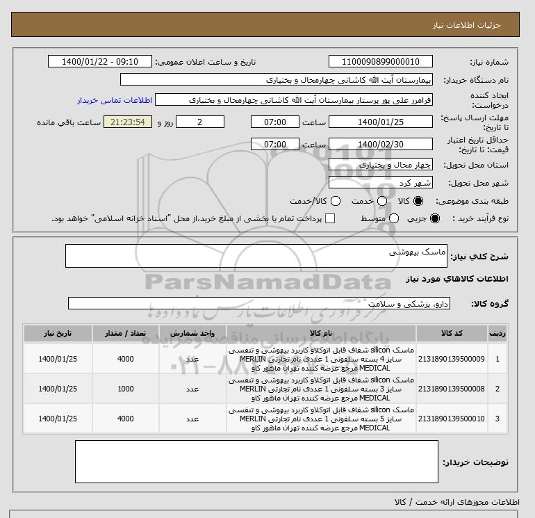Click the size 5 silicon mask product name
The height and width of the screenshot is (518, 535).
click(x=321, y=419)
